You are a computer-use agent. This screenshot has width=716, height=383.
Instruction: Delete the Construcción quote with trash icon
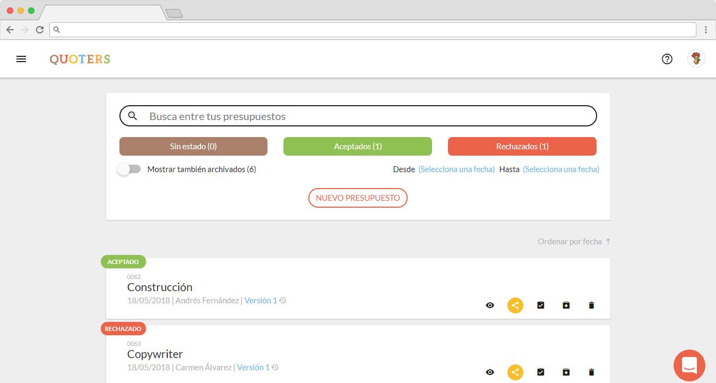click(591, 305)
